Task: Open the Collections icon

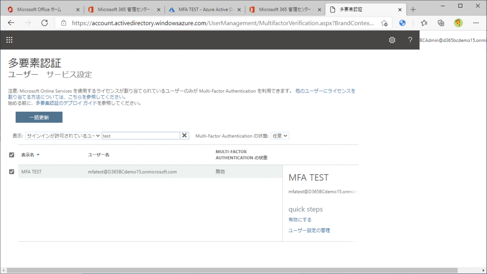Action: click(x=441, y=23)
